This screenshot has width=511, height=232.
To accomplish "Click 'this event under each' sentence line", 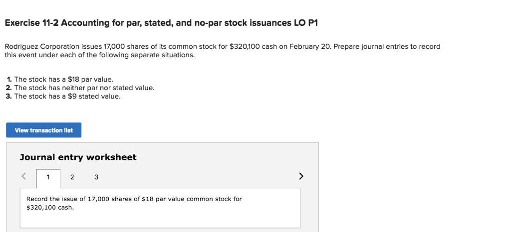I will (99, 55).
